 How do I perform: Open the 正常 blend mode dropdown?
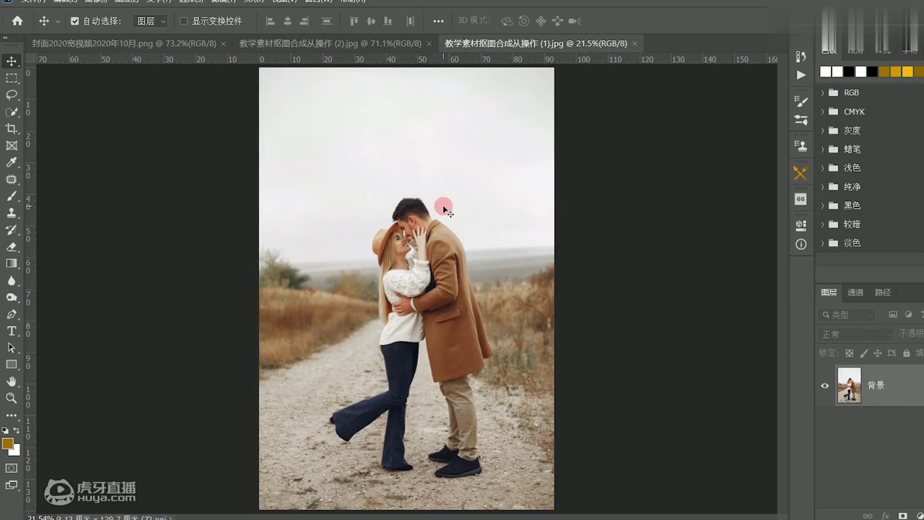856,335
